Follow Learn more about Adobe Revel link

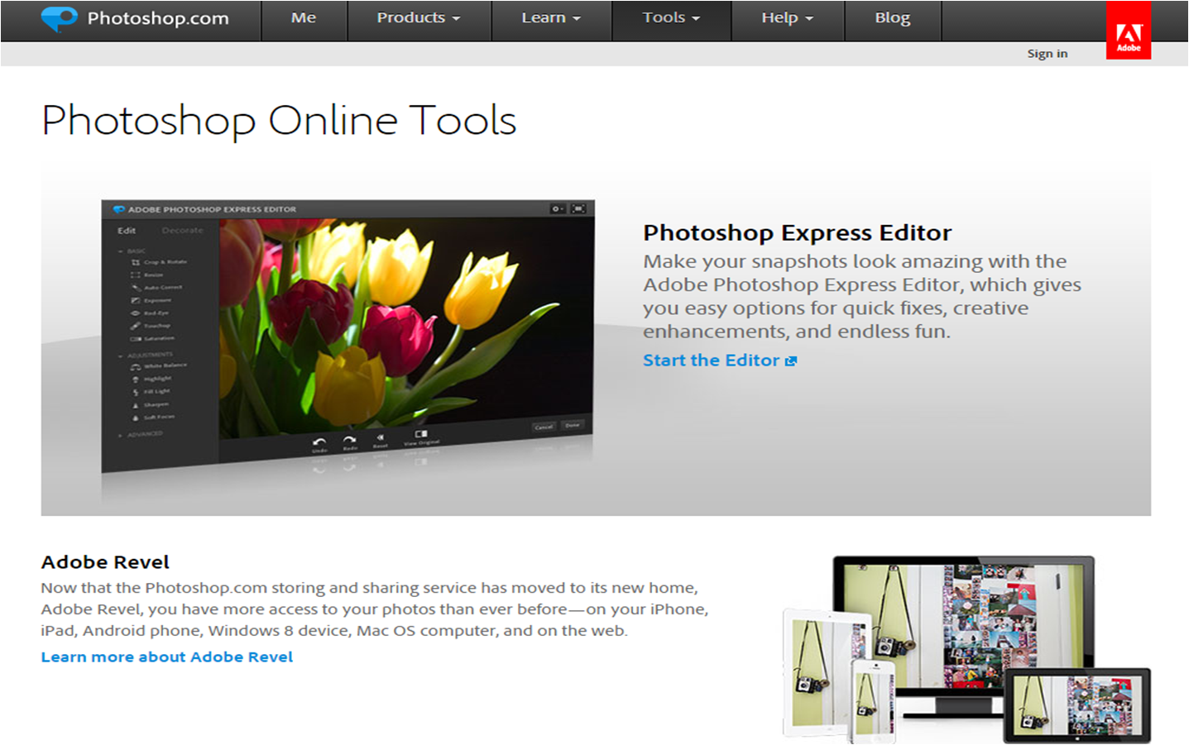(x=167, y=657)
